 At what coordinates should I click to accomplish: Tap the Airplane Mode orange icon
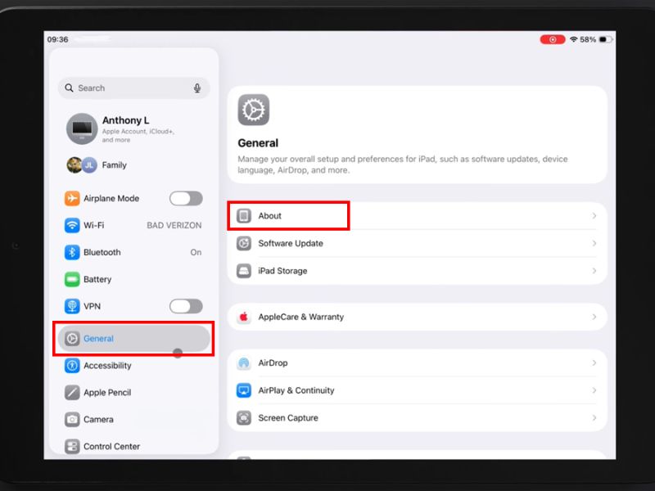(72, 198)
